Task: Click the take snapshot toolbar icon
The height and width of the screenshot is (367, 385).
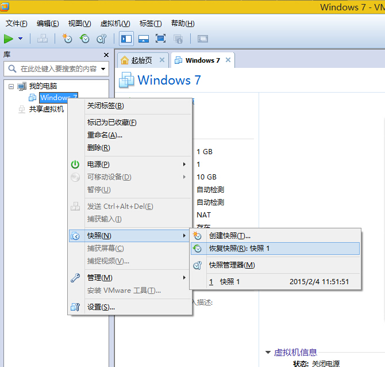Action: [x=67, y=39]
